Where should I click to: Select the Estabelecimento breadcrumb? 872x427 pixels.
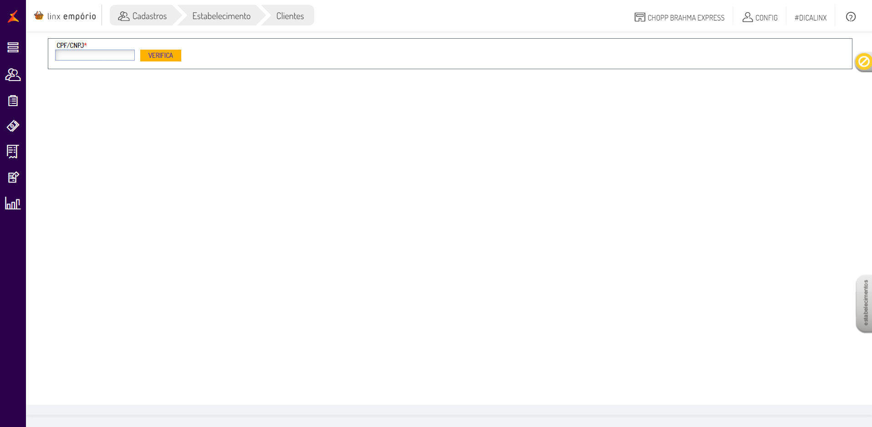(221, 16)
